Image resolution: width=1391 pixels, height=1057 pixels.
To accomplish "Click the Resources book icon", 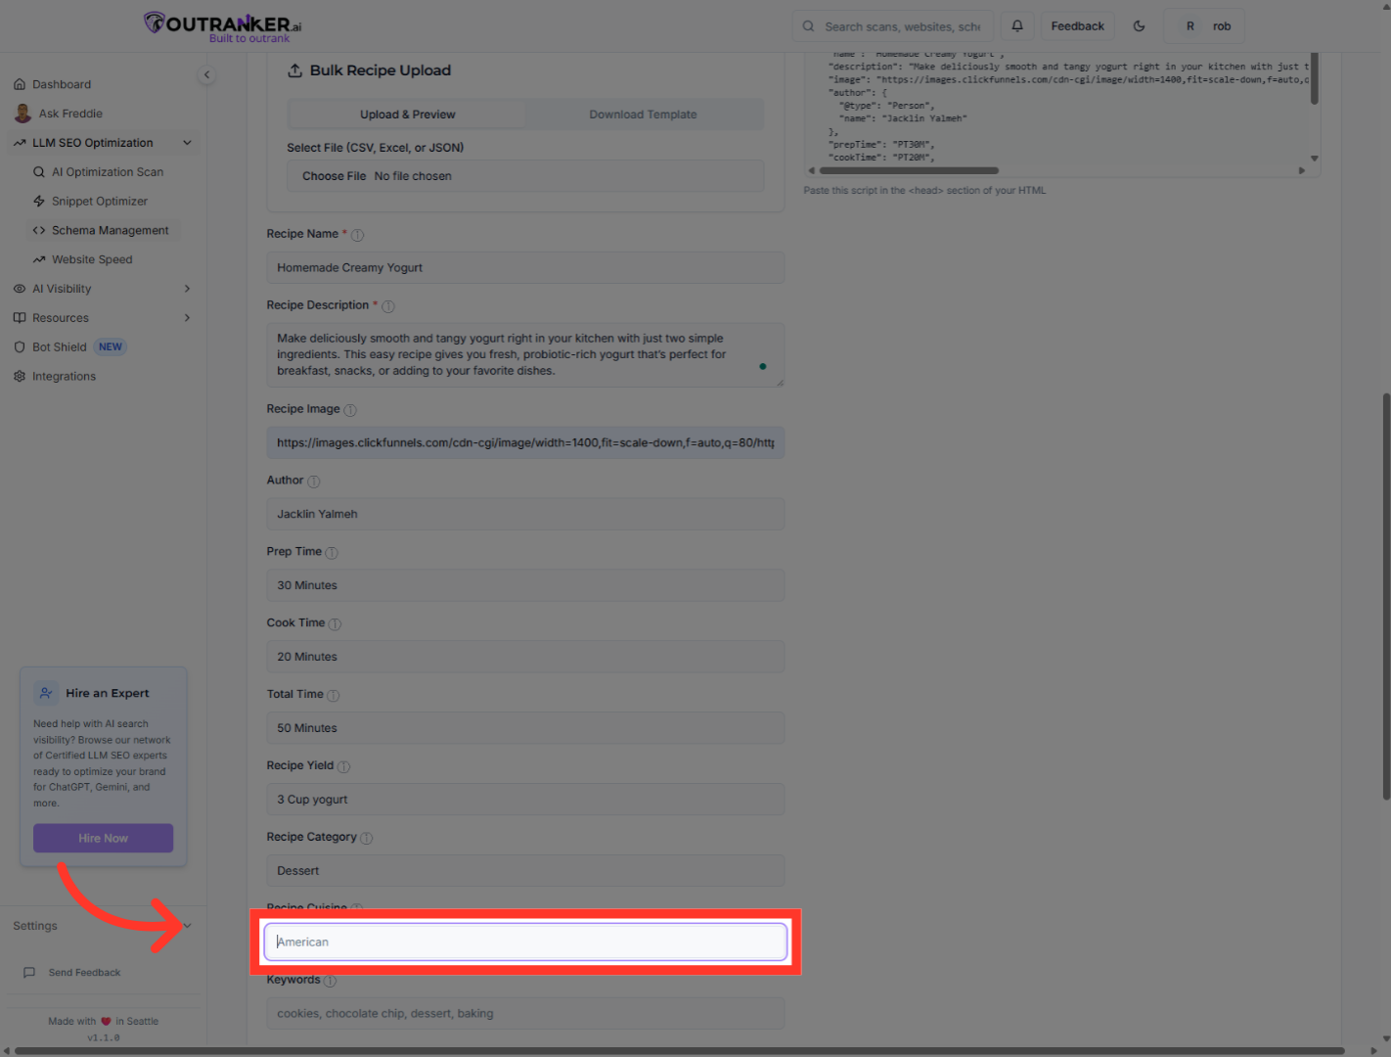I will pos(20,318).
